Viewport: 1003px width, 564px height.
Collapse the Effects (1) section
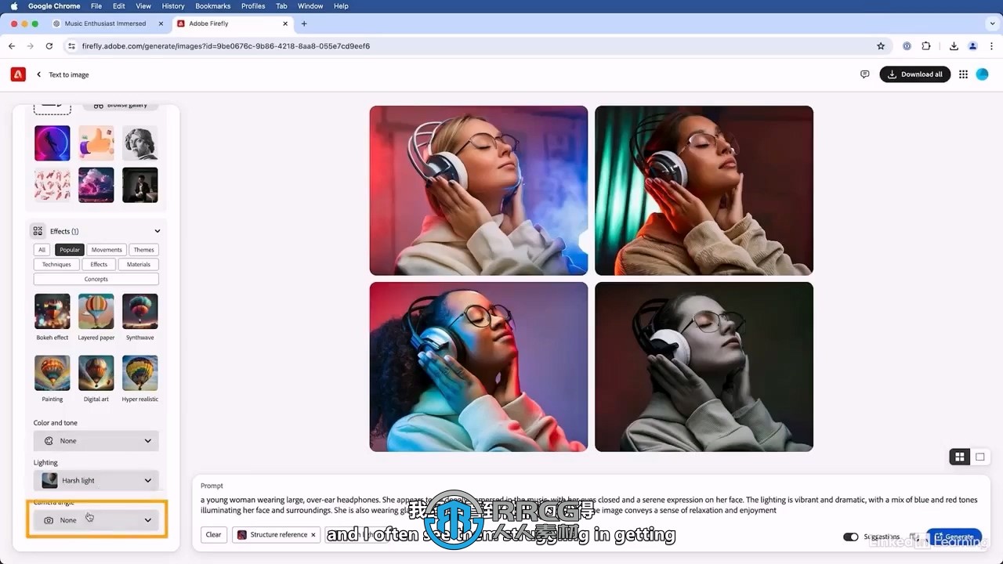(x=158, y=231)
